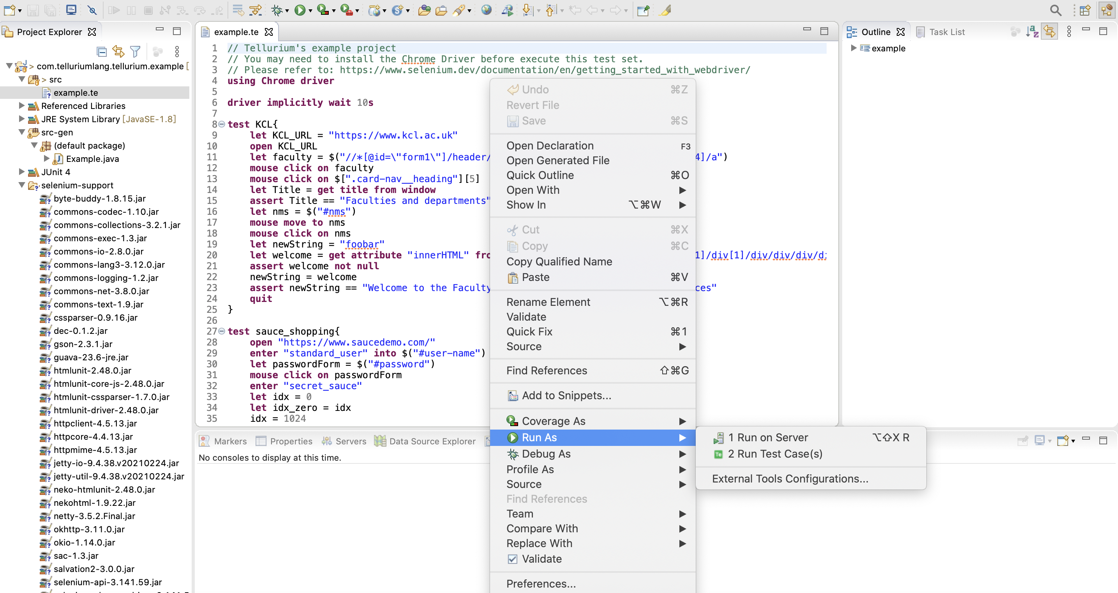Click the Properties tab in bottom panel
Screen dimensions: 1118x593
tap(291, 440)
